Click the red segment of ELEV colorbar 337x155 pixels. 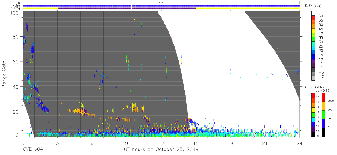pyautogui.click(x=314, y=18)
